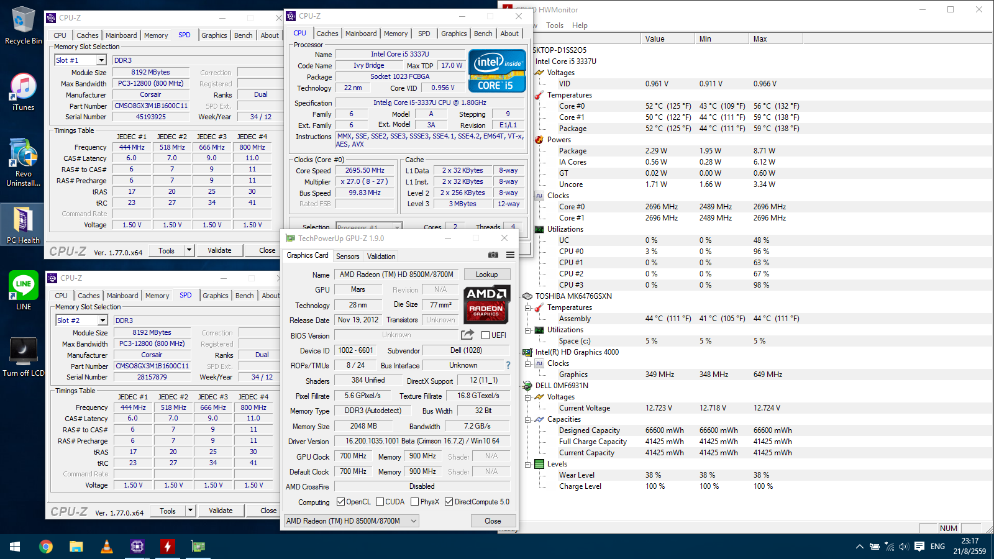Click the VLC icon in the taskbar
The image size is (994, 559).
tap(107, 547)
